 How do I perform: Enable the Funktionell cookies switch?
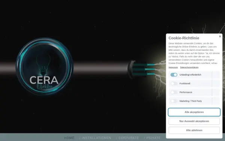click(174, 83)
